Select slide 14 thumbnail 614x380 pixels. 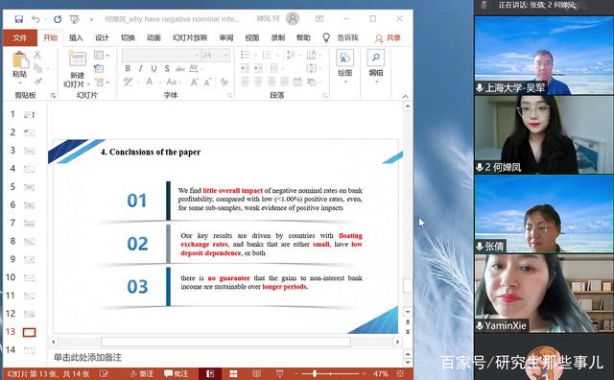coord(30,350)
